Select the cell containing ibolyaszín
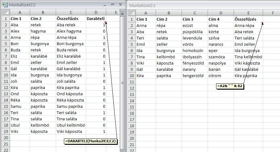 tap(194, 57)
